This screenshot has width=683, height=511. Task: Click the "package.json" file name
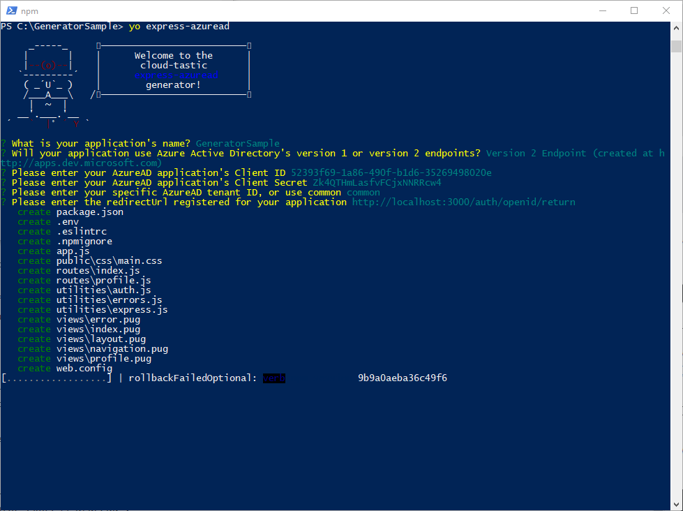pyautogui.click(x=90, y=212)
